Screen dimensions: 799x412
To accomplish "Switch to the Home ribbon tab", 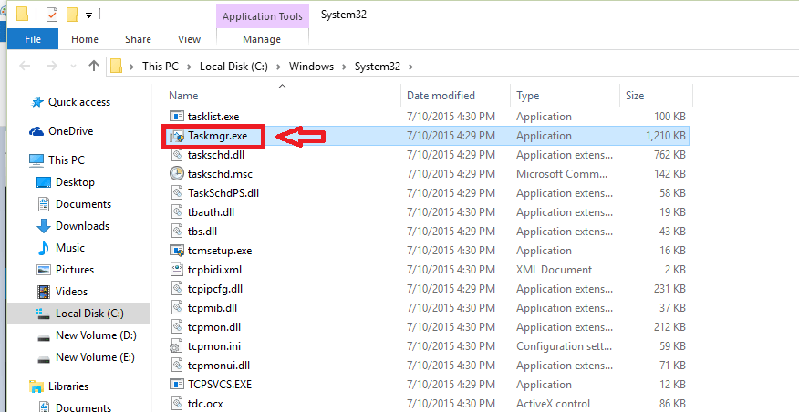I will coord(85,39).
